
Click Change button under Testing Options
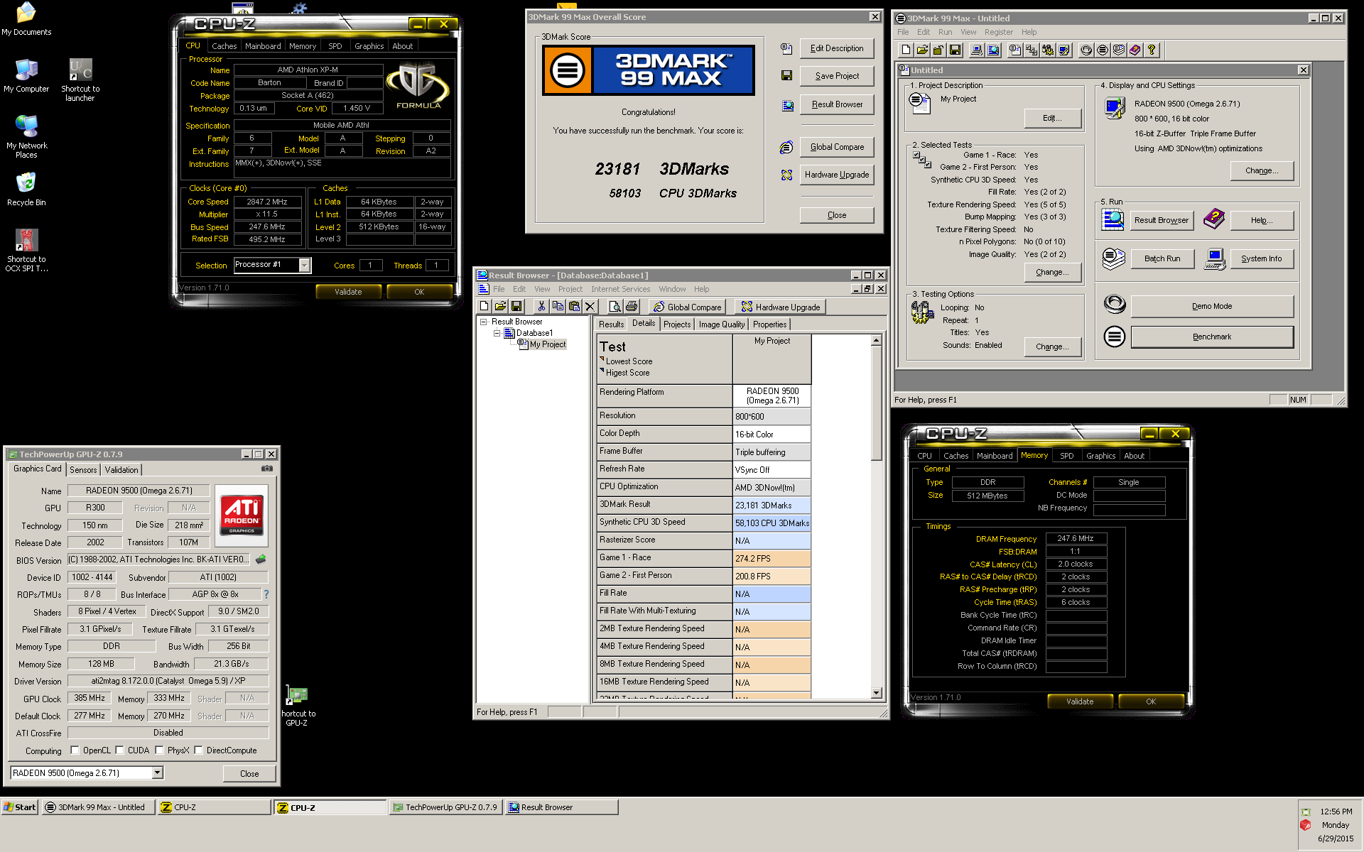coord(1052,346)
